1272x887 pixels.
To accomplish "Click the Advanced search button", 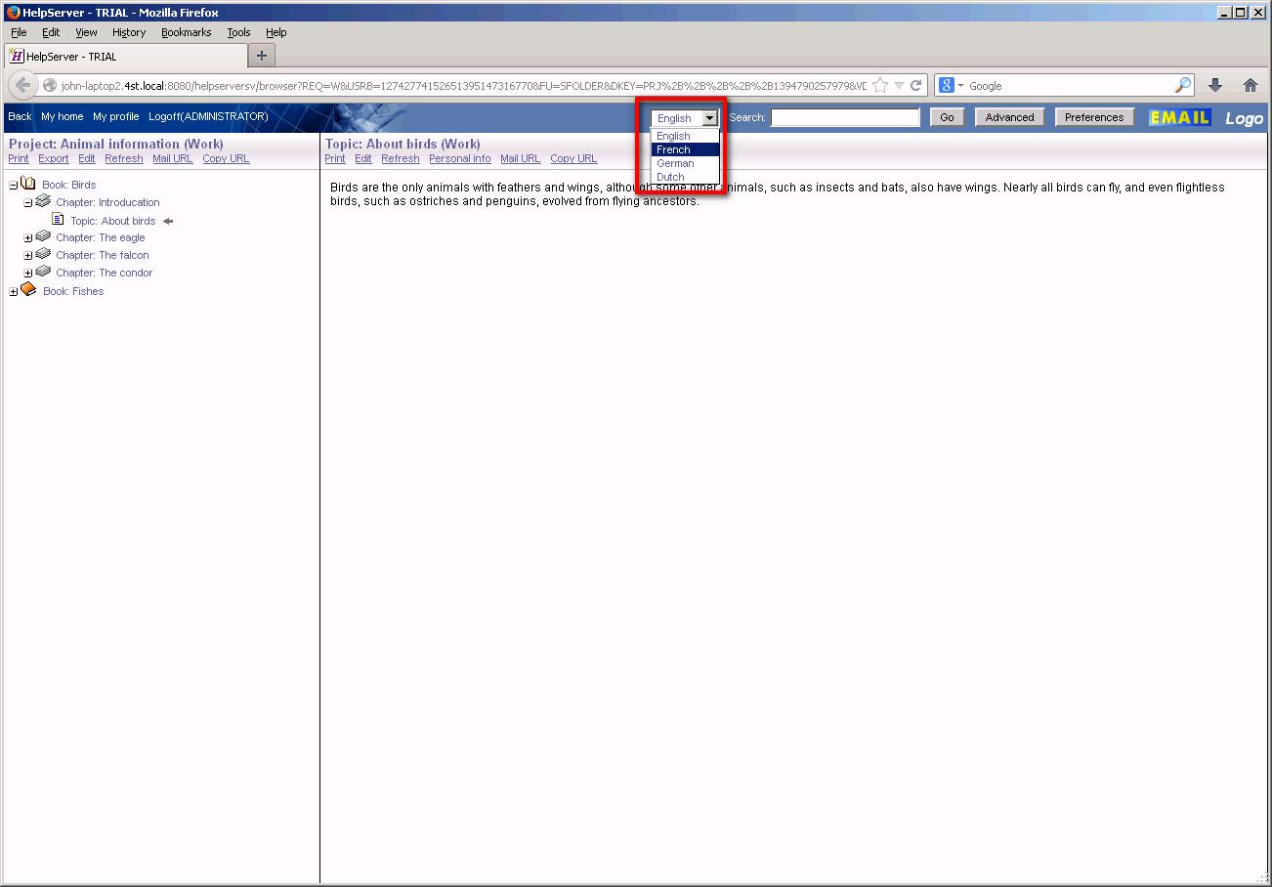I will tap(1009, 116).
